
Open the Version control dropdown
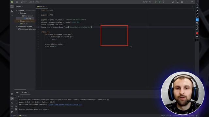(x=35, y=2)
